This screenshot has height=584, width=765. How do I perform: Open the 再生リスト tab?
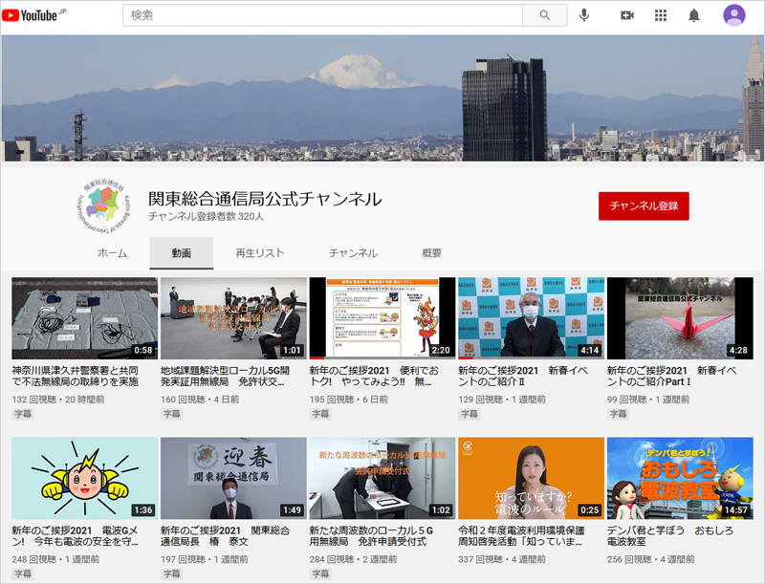tap(259, 253)
